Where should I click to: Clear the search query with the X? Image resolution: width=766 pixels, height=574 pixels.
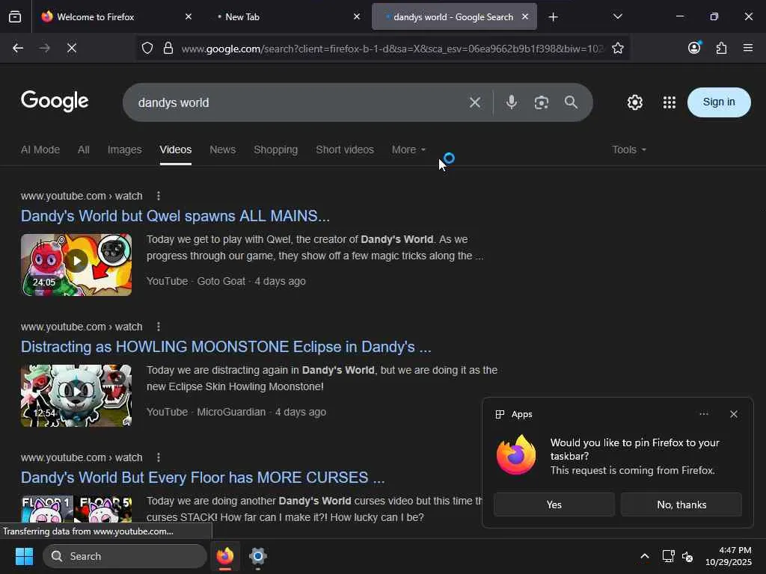475,102
